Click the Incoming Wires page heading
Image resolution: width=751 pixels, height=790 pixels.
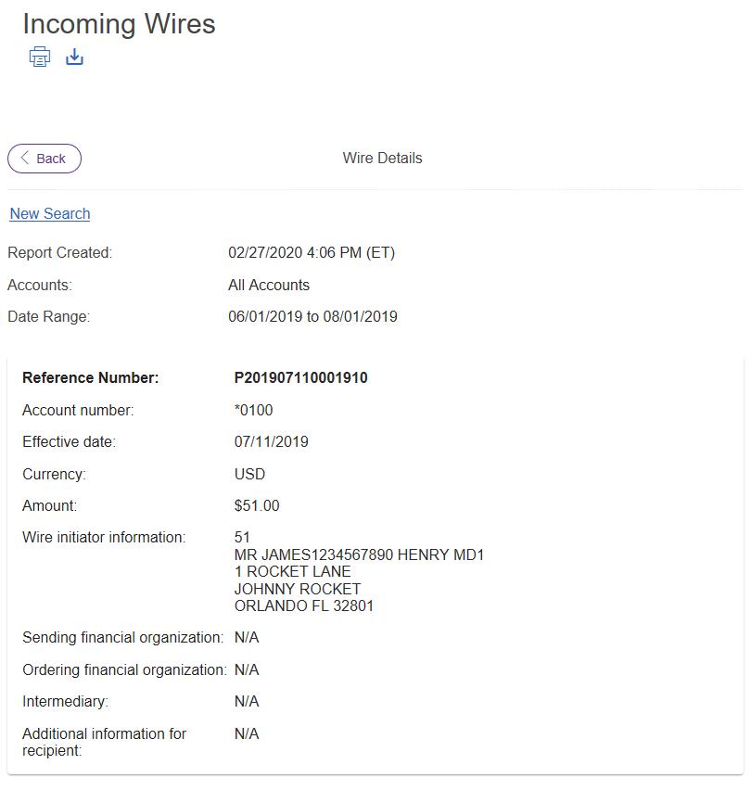[x=119, y=24]
